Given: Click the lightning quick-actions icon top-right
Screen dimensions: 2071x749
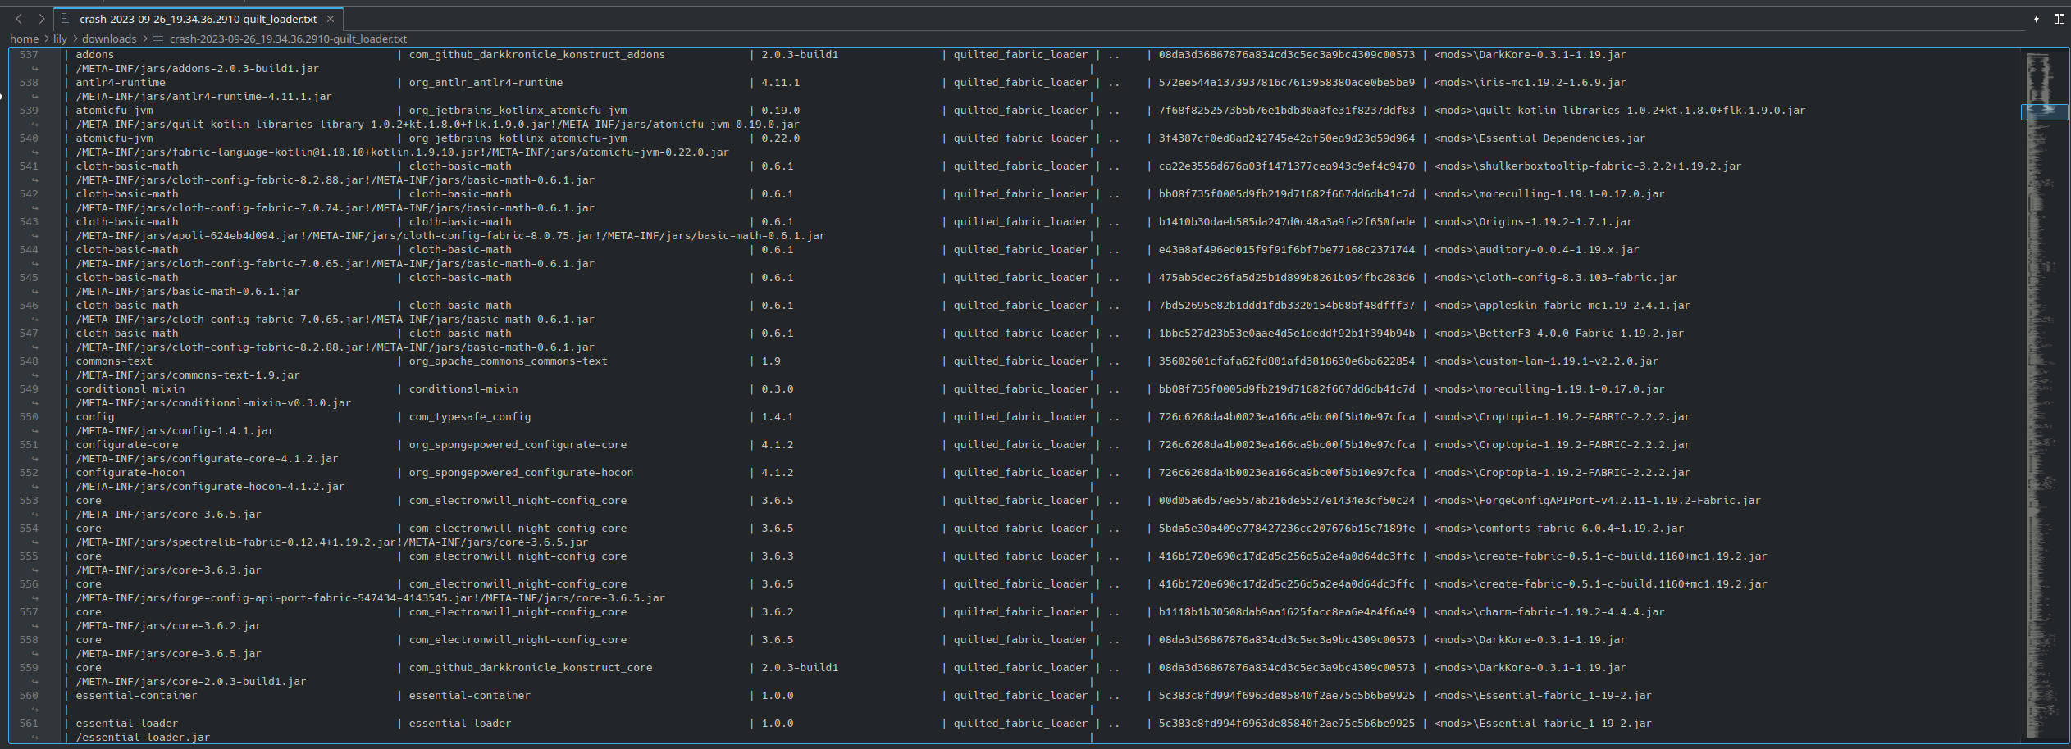Looking at the screenshot, I should click(2037, 18).
